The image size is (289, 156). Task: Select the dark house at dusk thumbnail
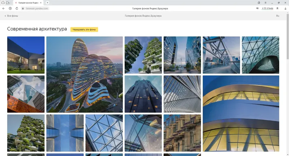coord(26,55)
